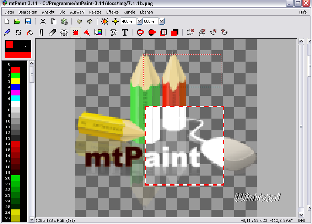Select the Flood Fill bucket tool
Screen dimensions: 312x224
[30, 32]
